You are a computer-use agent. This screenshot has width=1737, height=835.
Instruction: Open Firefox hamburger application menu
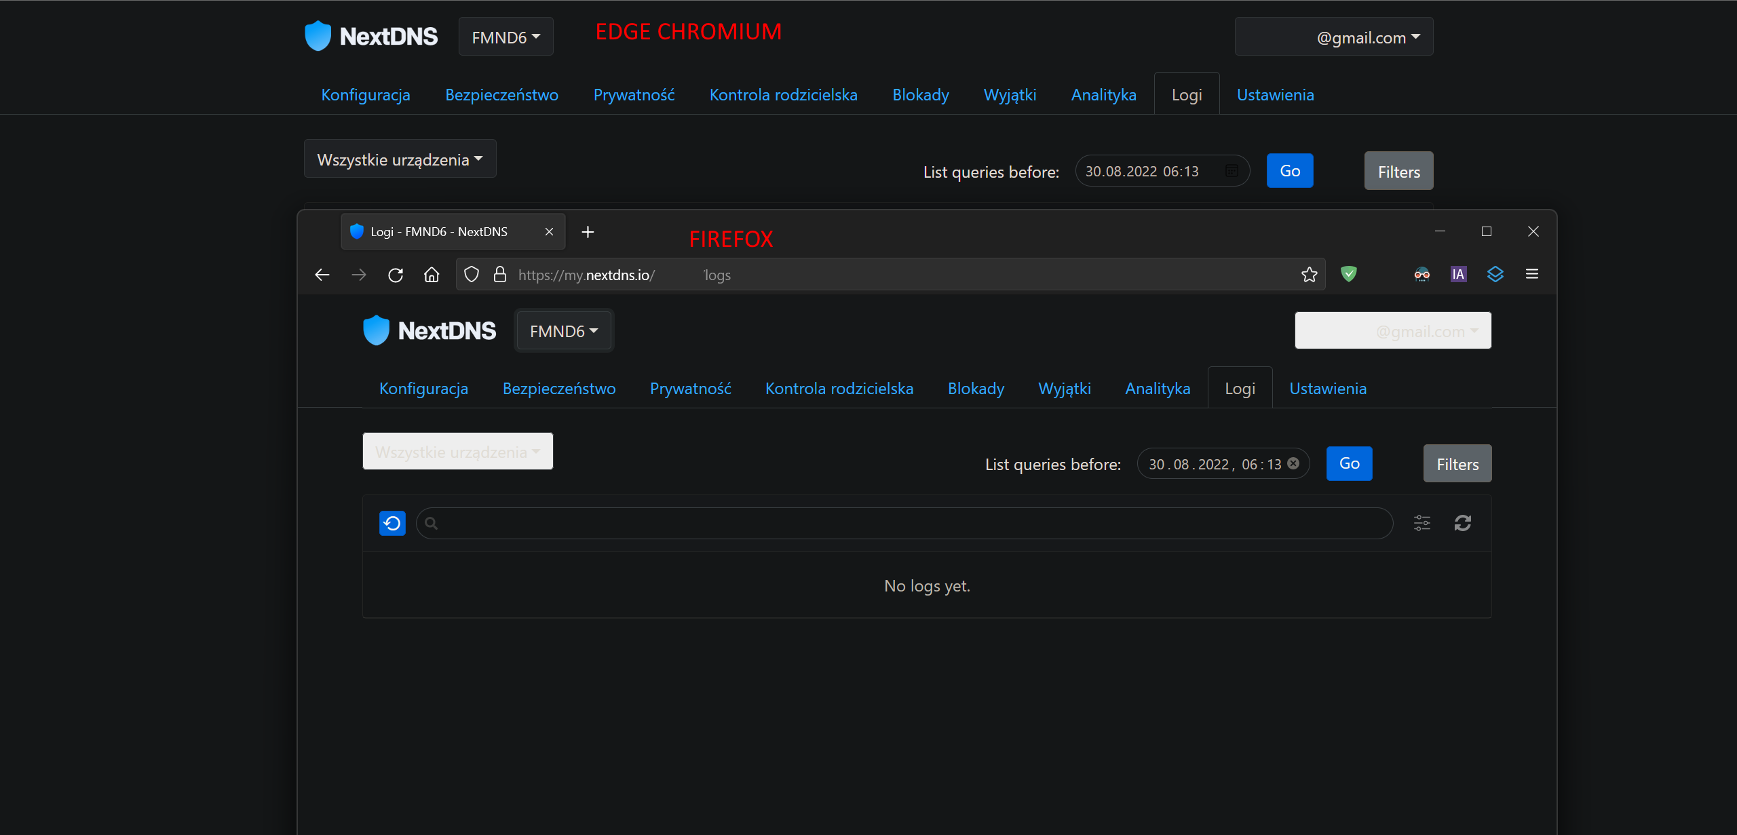tap(1531, 274)
